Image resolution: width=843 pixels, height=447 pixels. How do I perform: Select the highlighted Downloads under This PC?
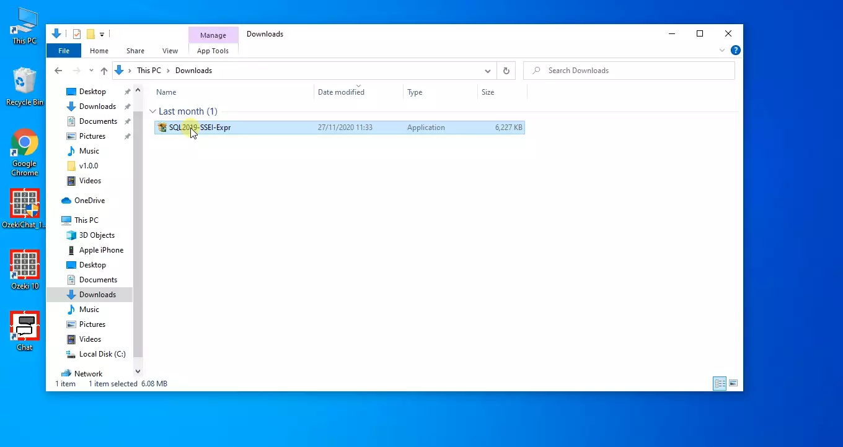point(97,295)
